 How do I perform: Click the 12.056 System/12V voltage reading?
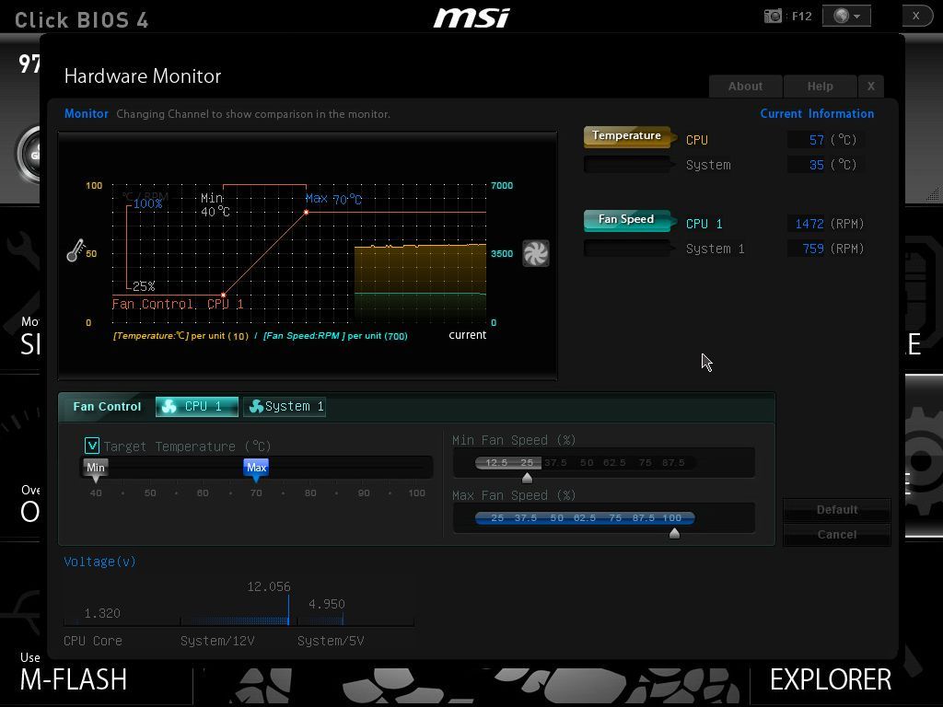(x=269, y=586)
